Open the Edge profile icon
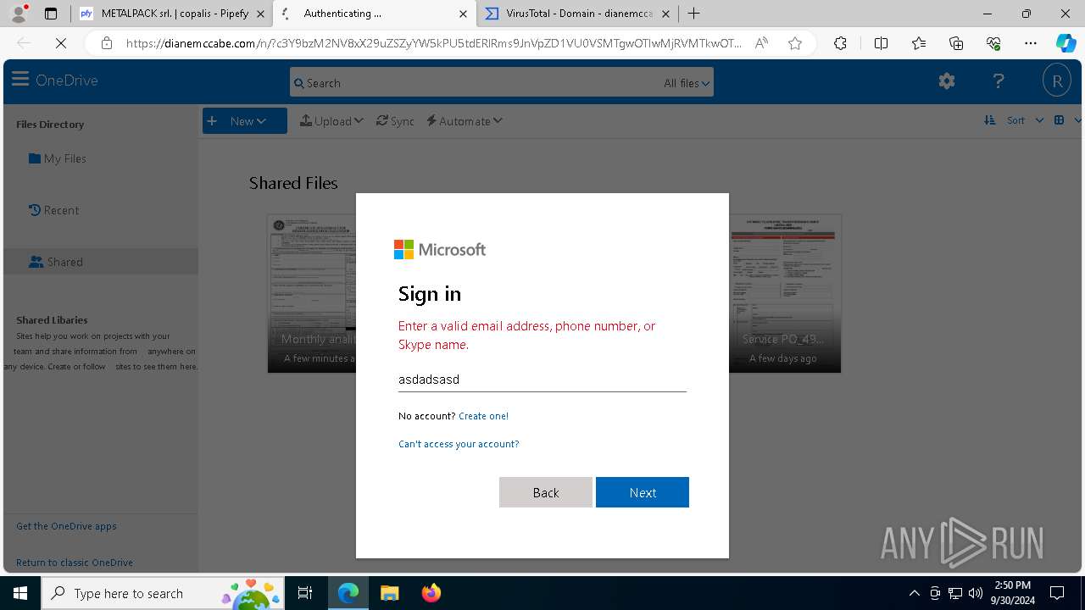This screenshot has width=1085, height=610. pos(19,14)
